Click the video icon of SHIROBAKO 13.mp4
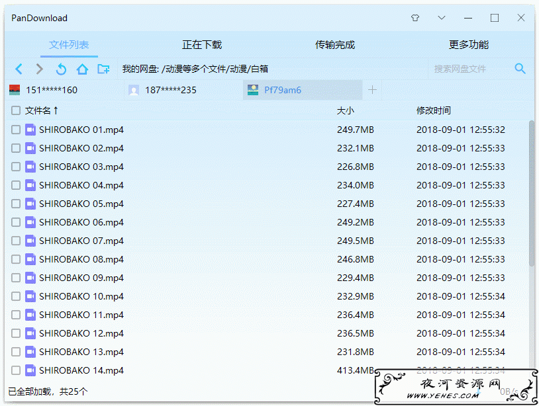Viewport: 539px width, 406px height. (x=30, y=352)
